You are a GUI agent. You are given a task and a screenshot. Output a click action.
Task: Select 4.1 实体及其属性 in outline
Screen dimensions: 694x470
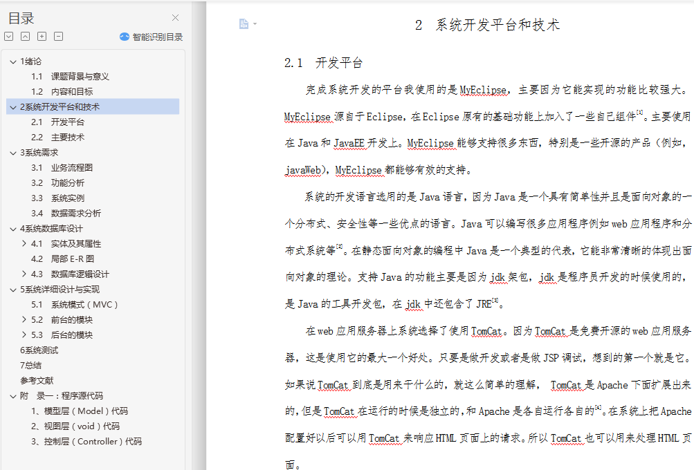(x=66, y=243)
